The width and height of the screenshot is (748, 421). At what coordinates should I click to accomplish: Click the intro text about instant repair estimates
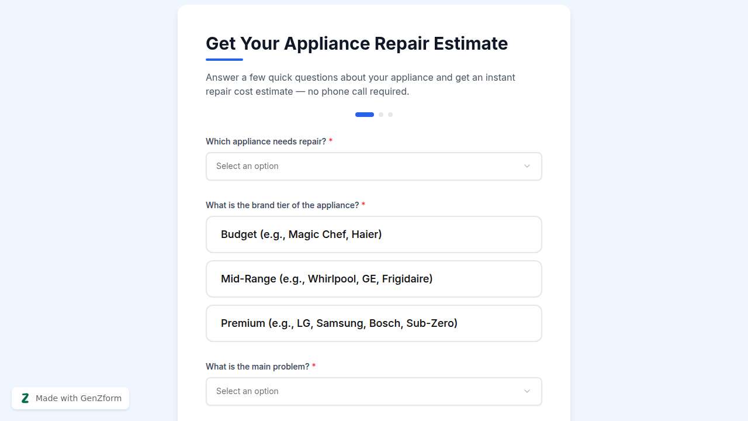[360, 84]
